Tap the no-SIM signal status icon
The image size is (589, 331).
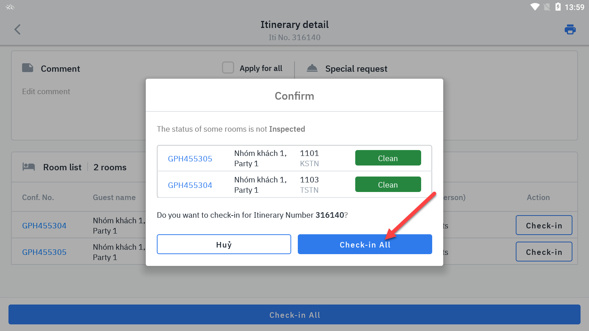547,7
